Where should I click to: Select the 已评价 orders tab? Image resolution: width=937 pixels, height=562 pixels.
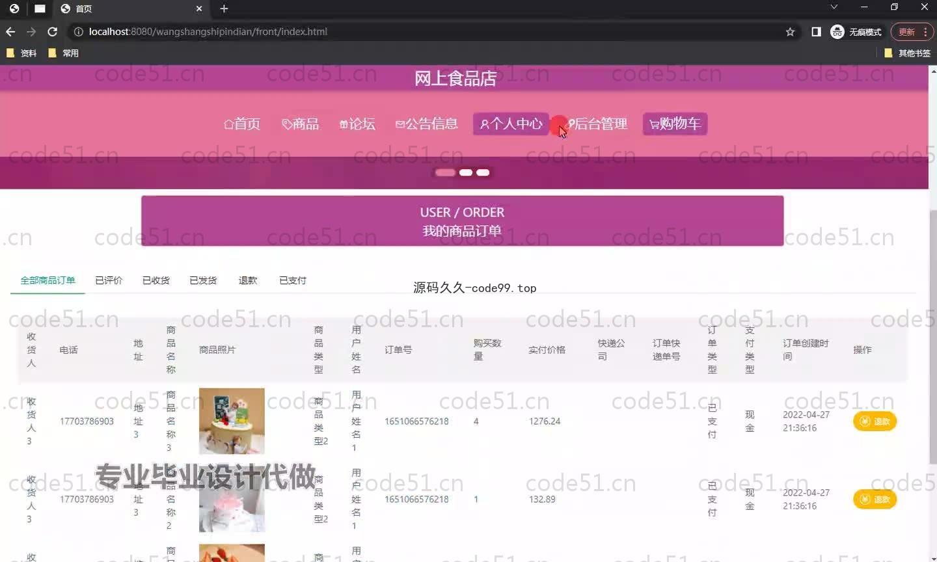pyautogui.click(x=109, y=280)
